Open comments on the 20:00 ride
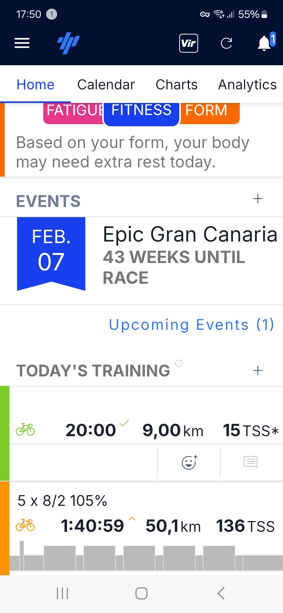The width and height of the screenshot is (283, 613). pos(251,462)
